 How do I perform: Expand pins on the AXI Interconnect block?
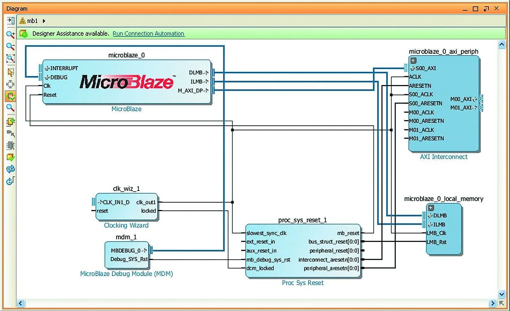click(413, 60)
